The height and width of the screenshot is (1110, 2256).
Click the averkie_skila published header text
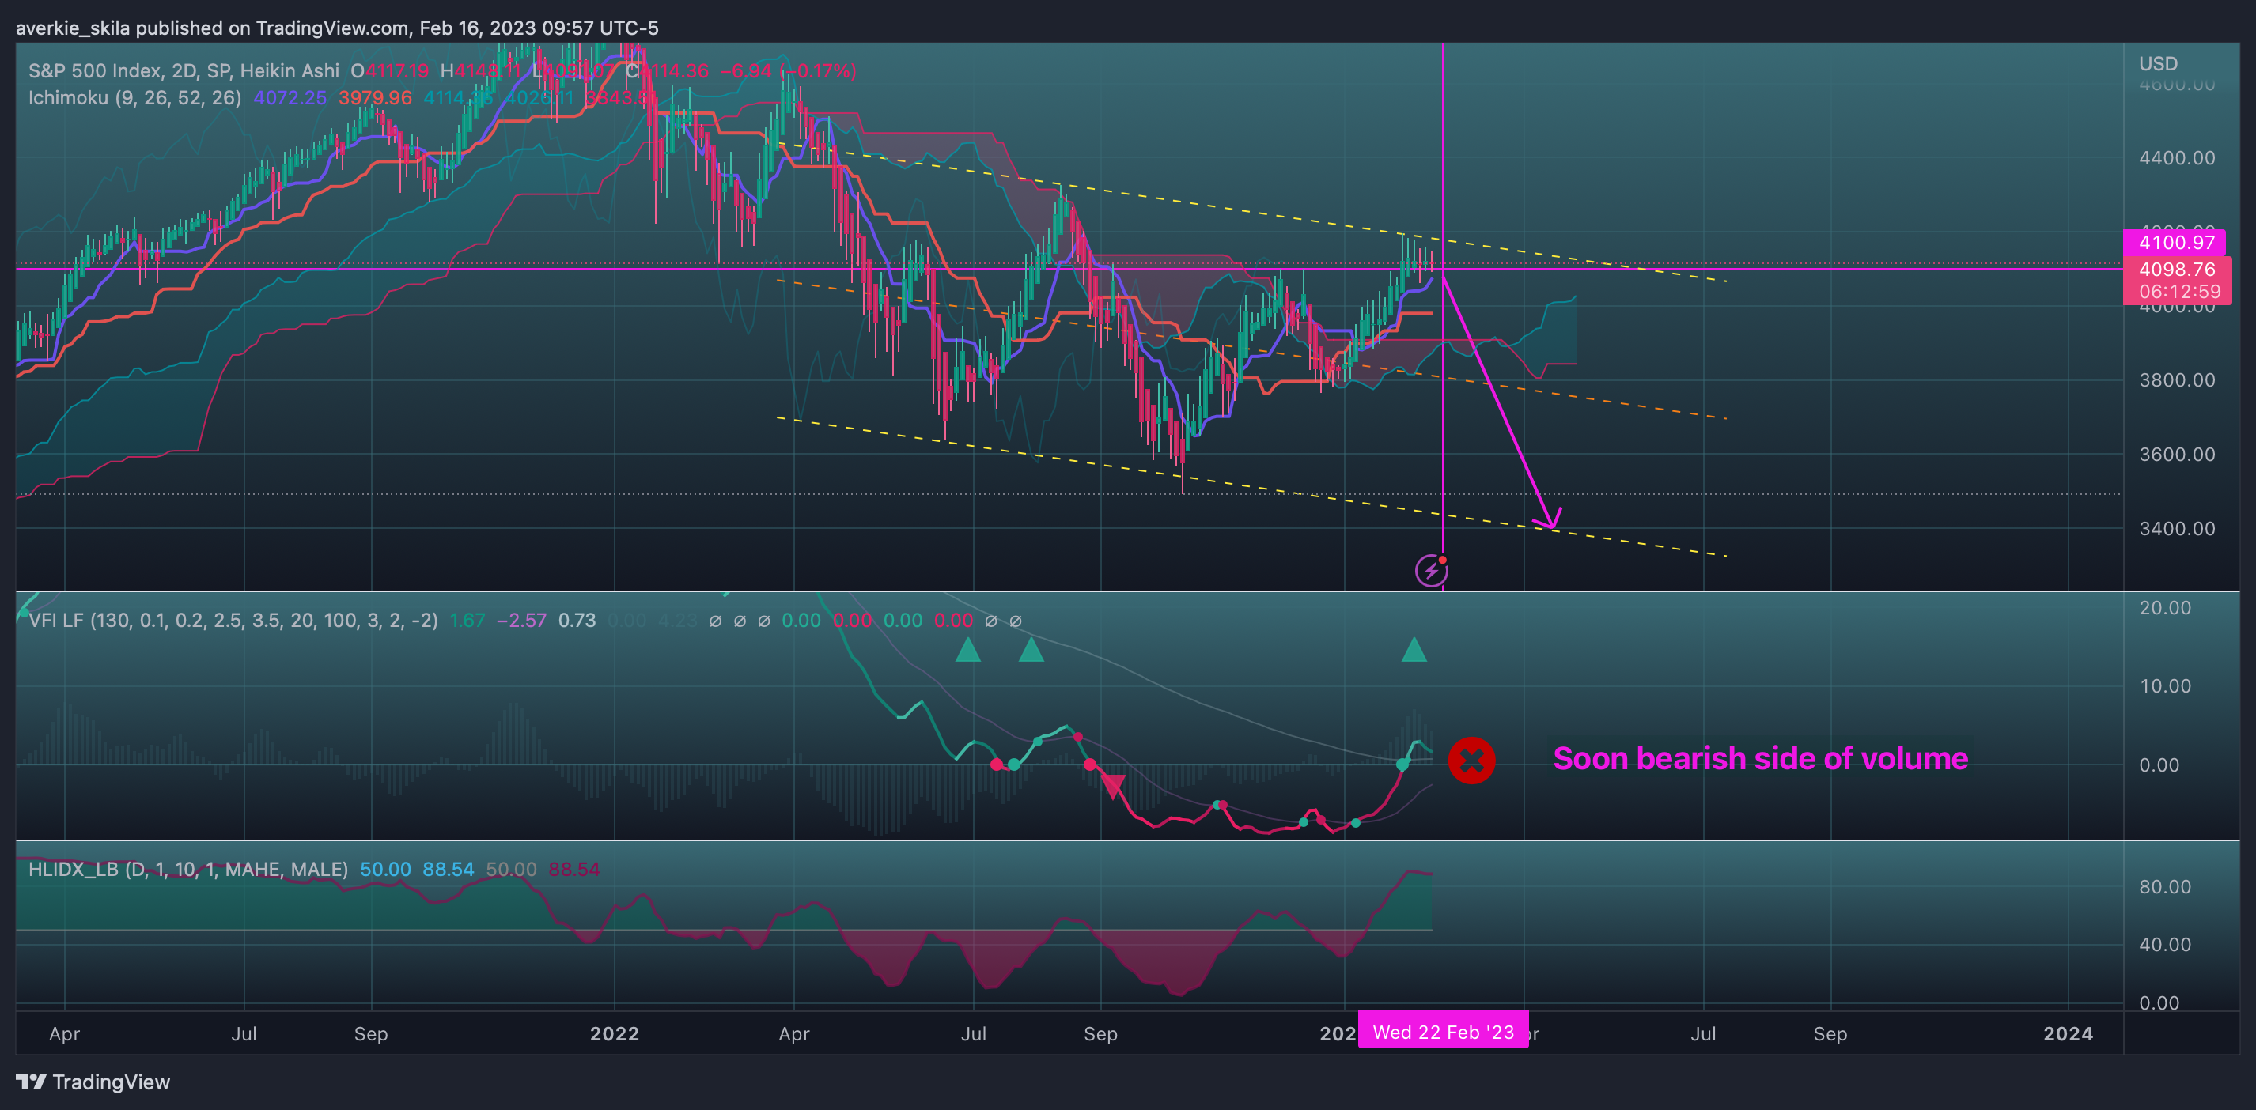point(337,28)
